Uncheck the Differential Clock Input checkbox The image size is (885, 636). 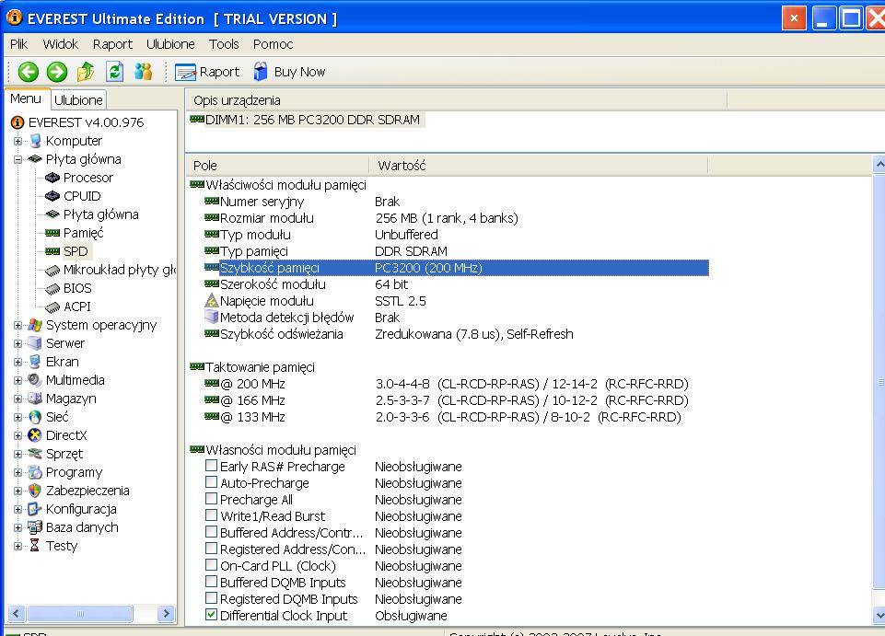[211, 615]
